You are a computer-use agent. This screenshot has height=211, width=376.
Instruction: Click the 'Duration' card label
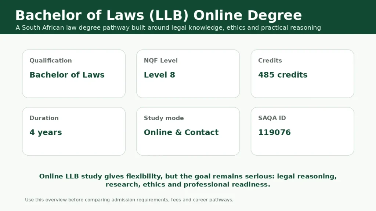(x=44, y=118)
